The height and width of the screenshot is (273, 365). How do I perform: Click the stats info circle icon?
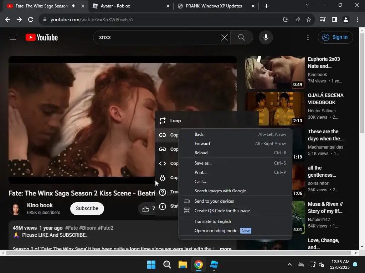(163, 207)
